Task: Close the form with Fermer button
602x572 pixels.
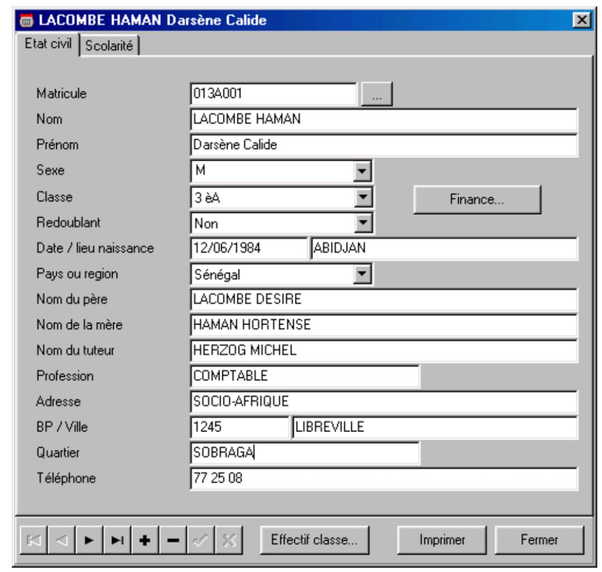Action: [539, 540]
